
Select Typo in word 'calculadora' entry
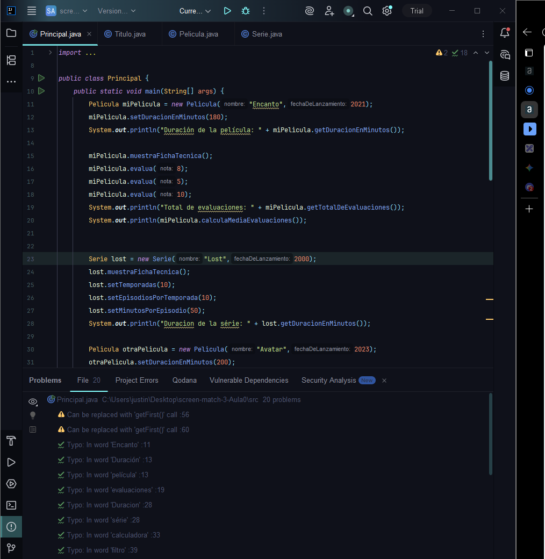(109, 535)
